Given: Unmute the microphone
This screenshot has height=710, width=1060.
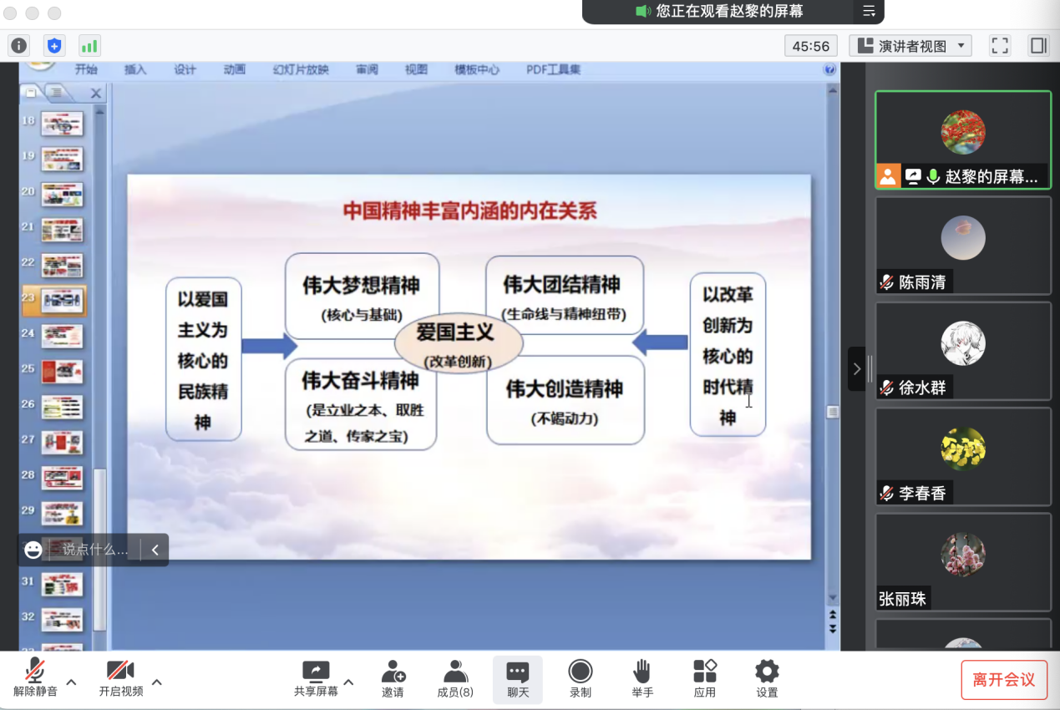Looking at the screenshot, I should click(x=35, y=678).
